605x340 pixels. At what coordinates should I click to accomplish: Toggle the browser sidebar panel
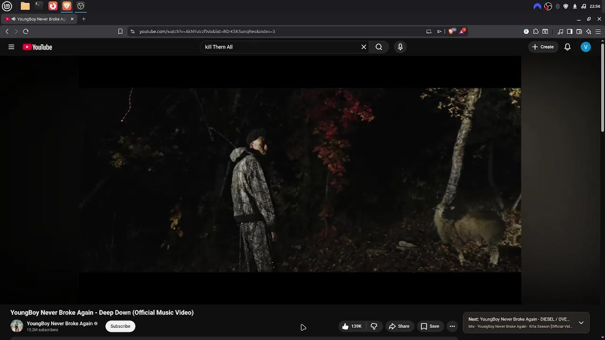click(x=570, y=32)
